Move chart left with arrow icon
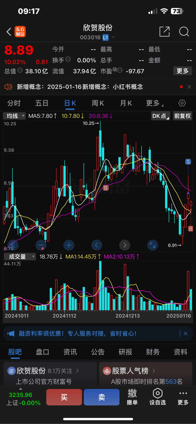Screen dimensions: 196x424 97,245
